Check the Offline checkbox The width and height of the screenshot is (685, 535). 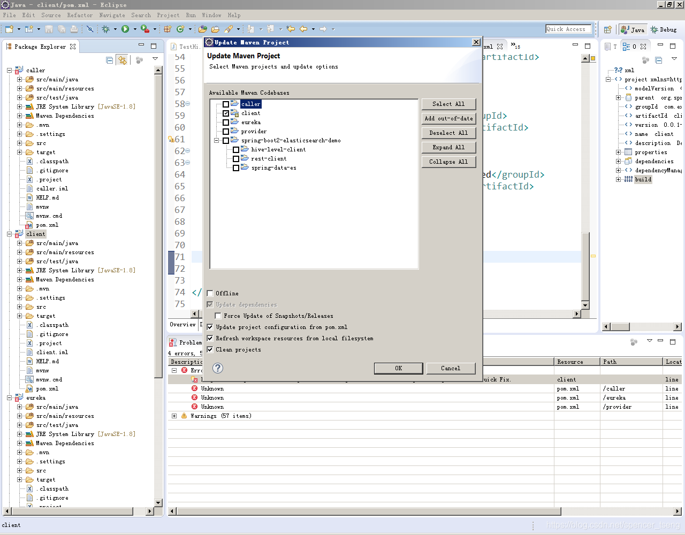coord(210,293)
